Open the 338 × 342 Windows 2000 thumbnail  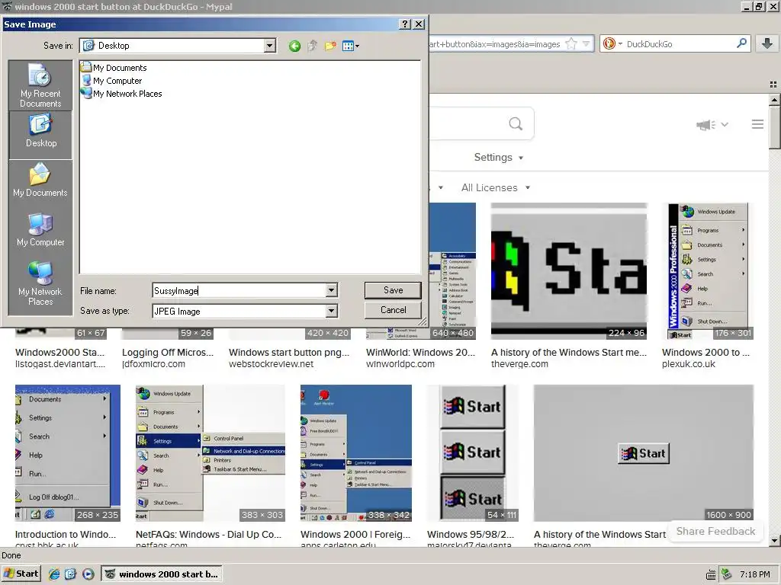(356, 452)
